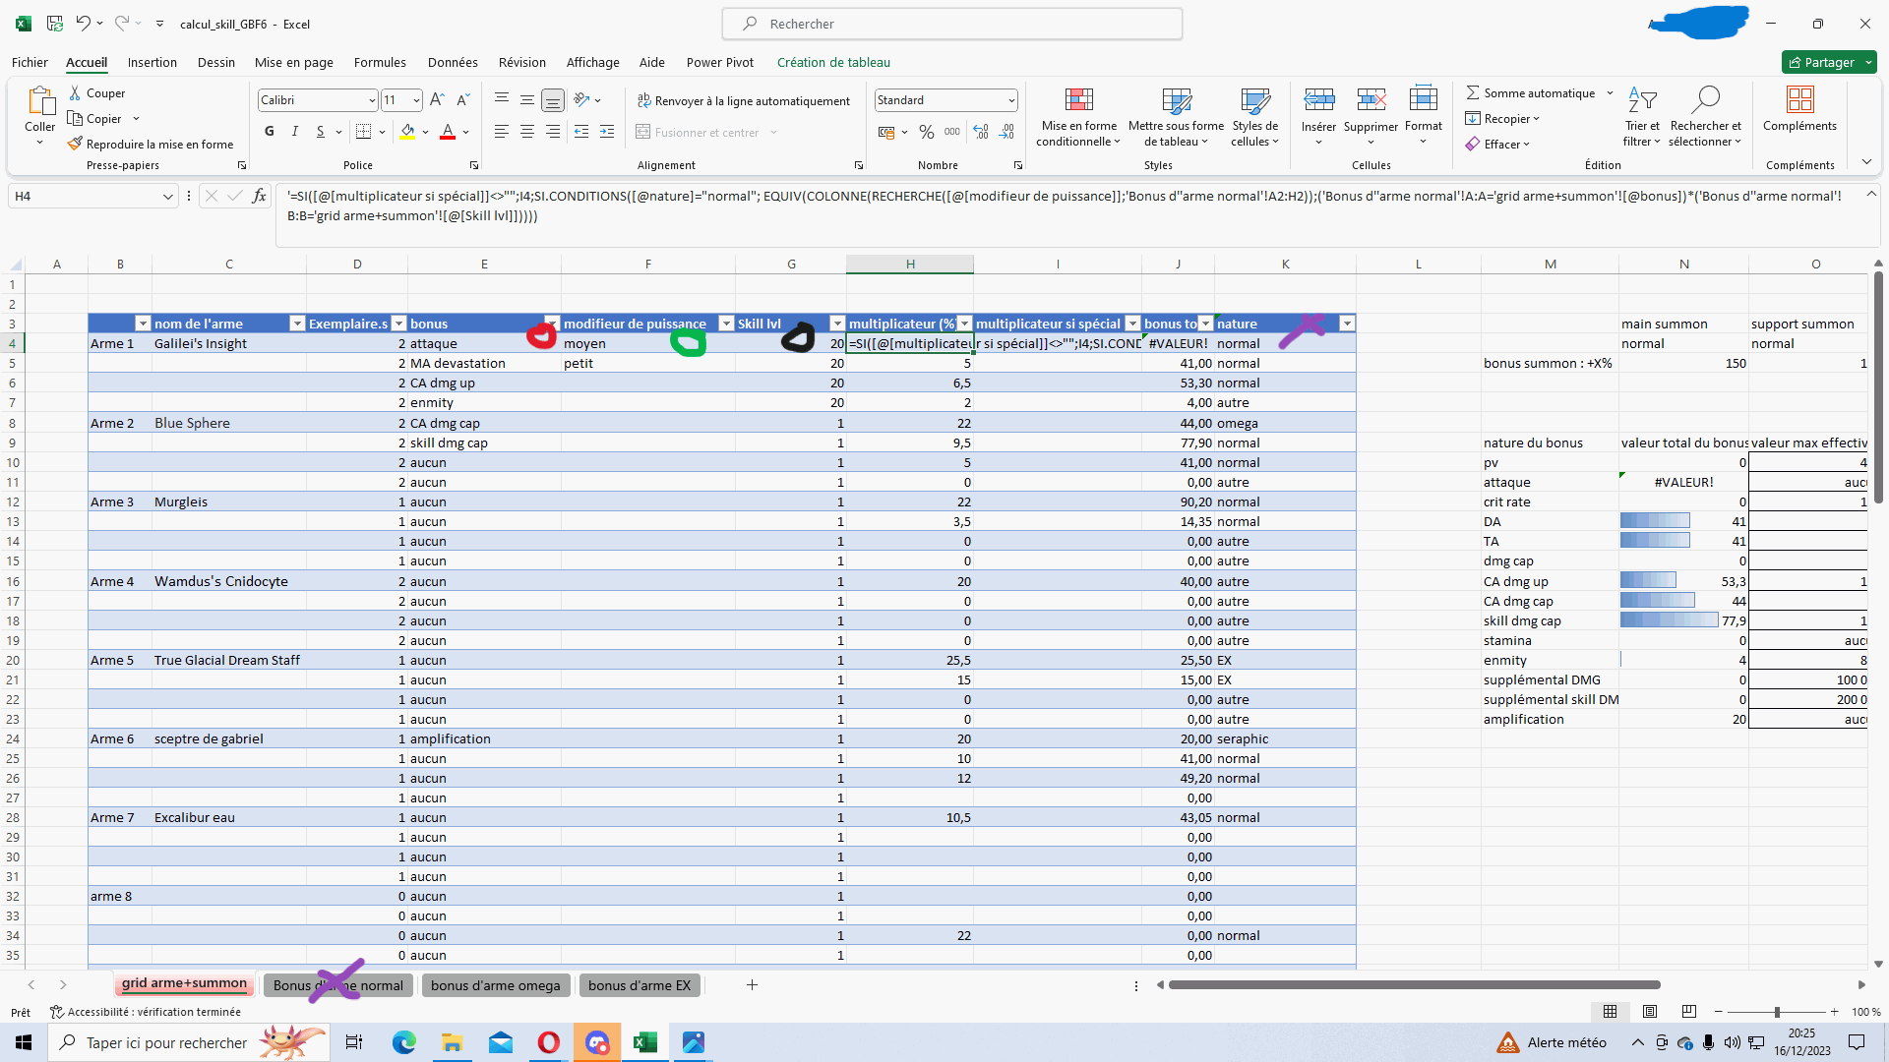This screenshot has width=1889, height=1062.
Task: Toggle Renvoyer à la ligne automatiquement
Action: tap(744, 100)
